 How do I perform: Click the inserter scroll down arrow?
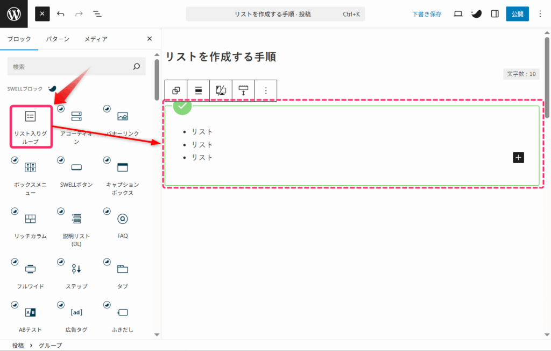click(x=157, y=335)
